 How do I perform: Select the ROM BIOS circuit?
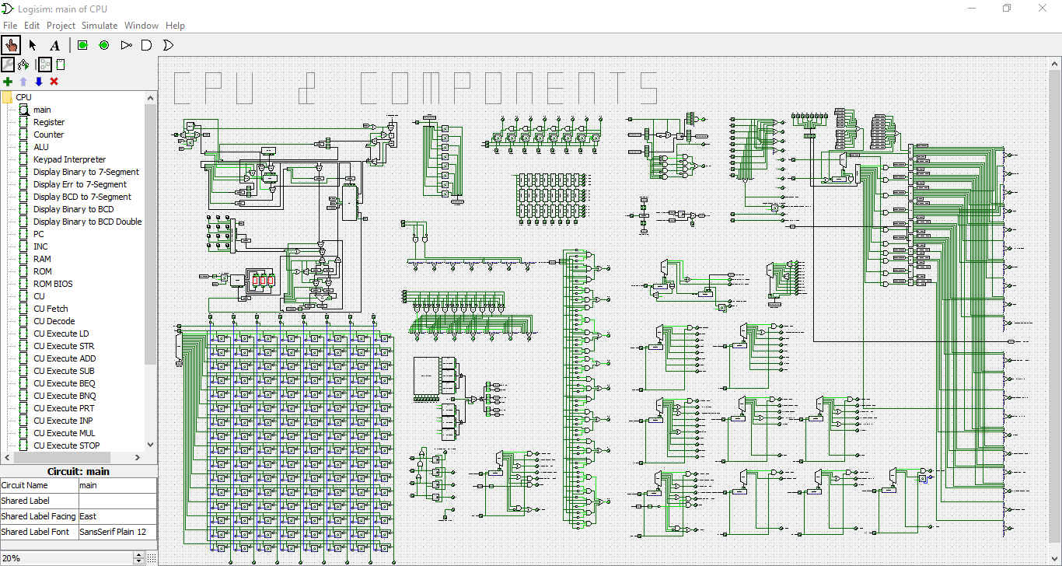[x=54, y=284]
